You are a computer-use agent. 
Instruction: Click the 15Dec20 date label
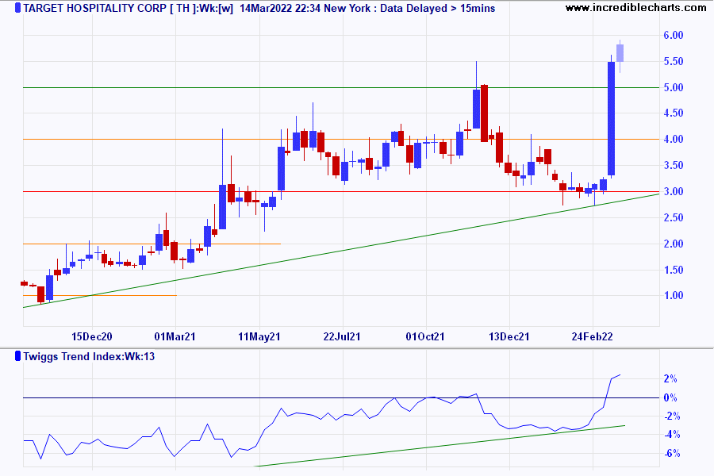click(92, 336)
